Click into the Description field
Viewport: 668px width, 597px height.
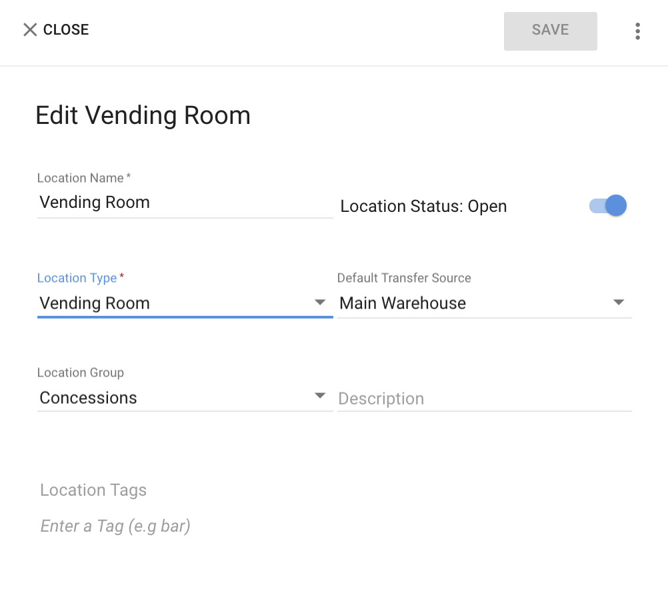485,398
